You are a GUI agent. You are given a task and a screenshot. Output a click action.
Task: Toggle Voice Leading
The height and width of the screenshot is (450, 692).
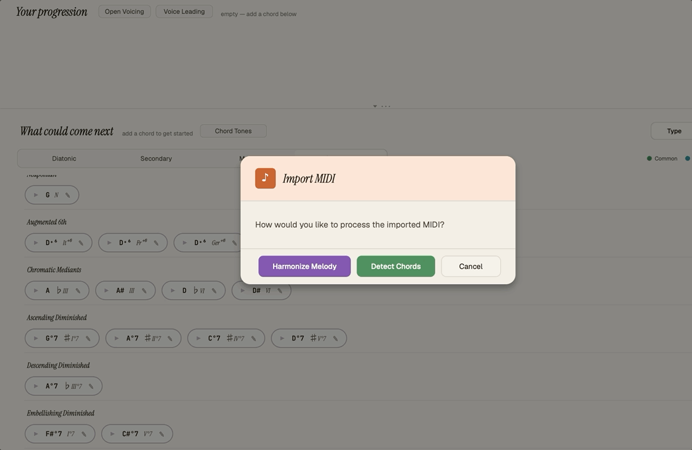click(x=184, y=11)
